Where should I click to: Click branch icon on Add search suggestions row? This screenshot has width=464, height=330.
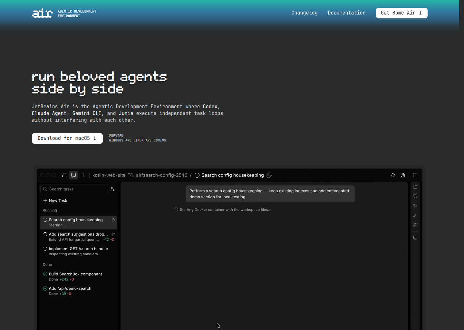[x=113, y=234]
